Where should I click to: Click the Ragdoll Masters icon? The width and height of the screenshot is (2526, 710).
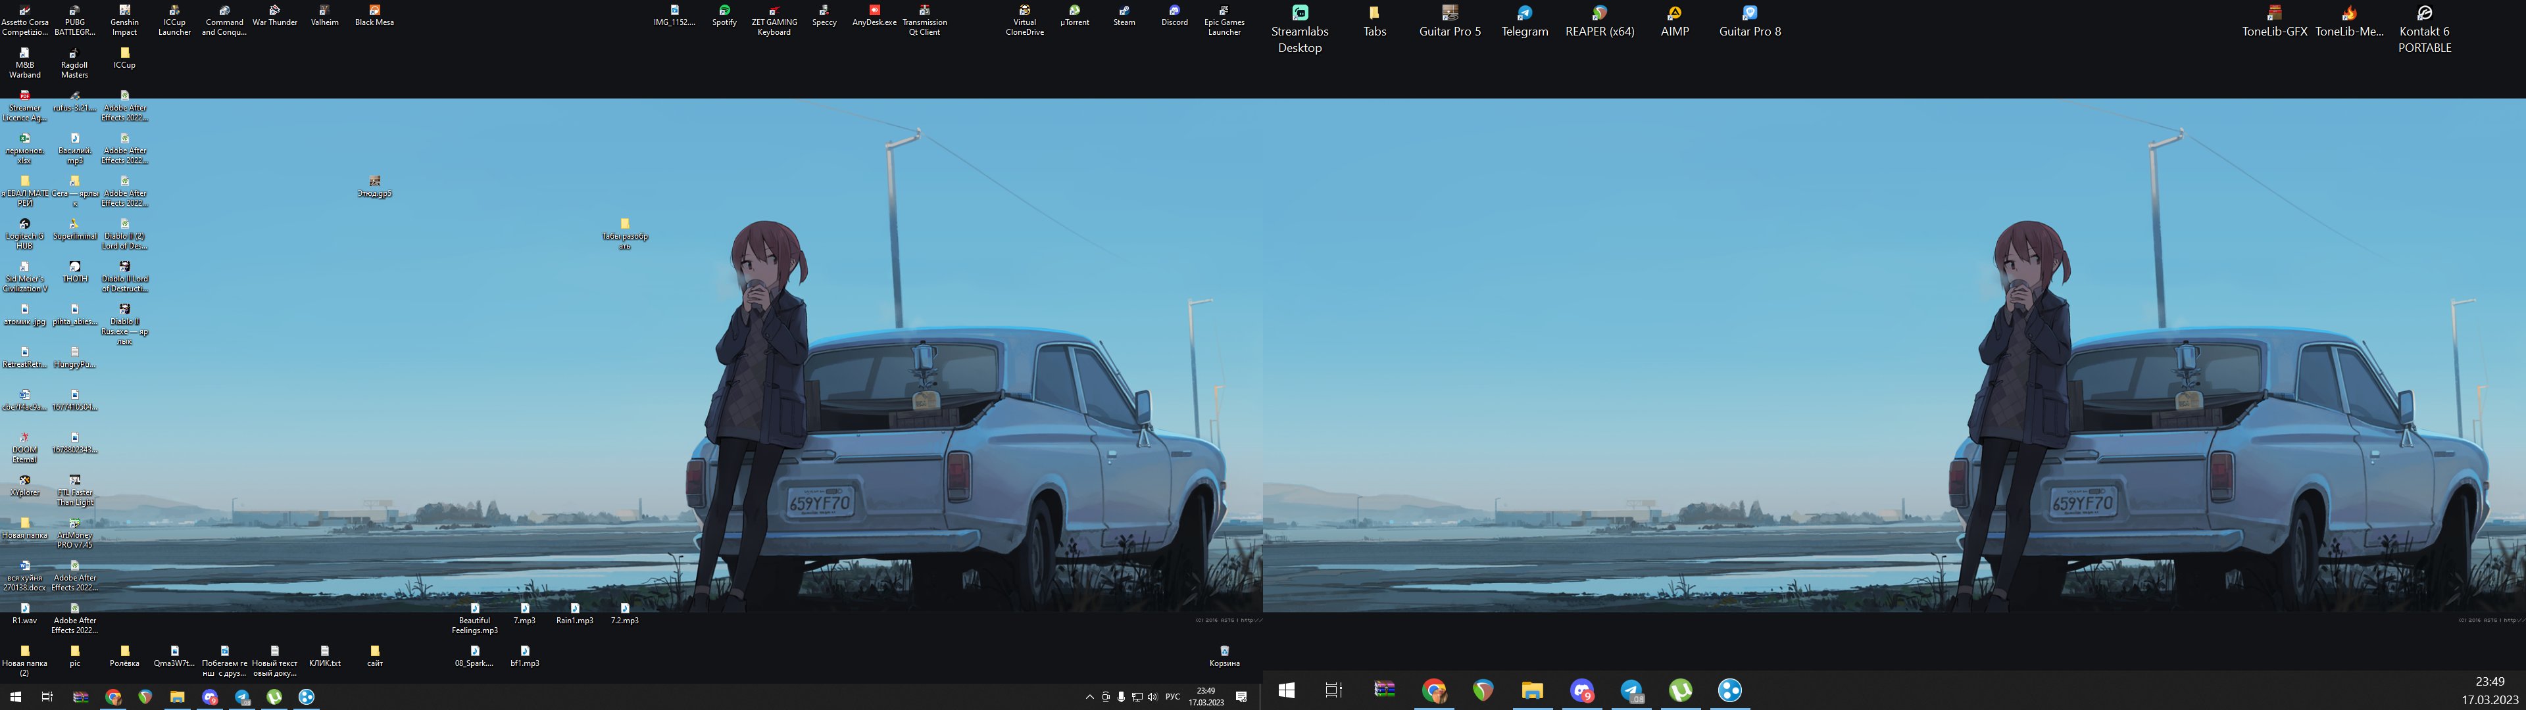click(x=74, y=64)
